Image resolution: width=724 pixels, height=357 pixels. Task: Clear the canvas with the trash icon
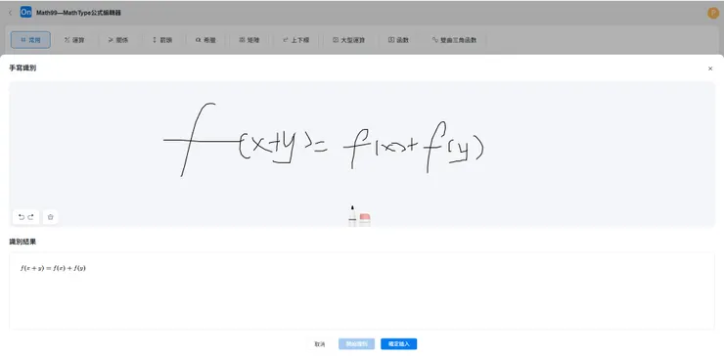pos(50,217)
